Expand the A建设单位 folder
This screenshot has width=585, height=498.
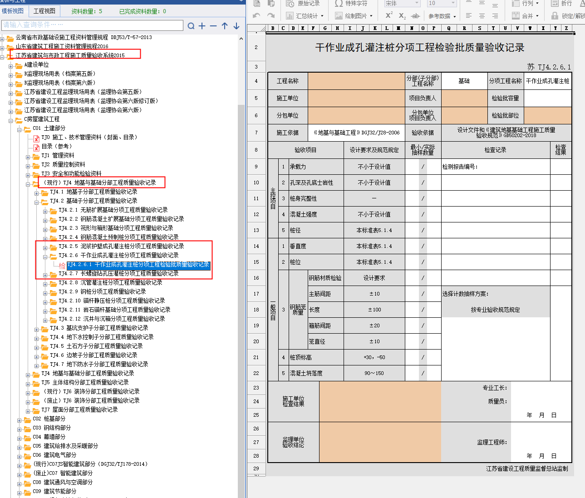(x=11, y=66)
